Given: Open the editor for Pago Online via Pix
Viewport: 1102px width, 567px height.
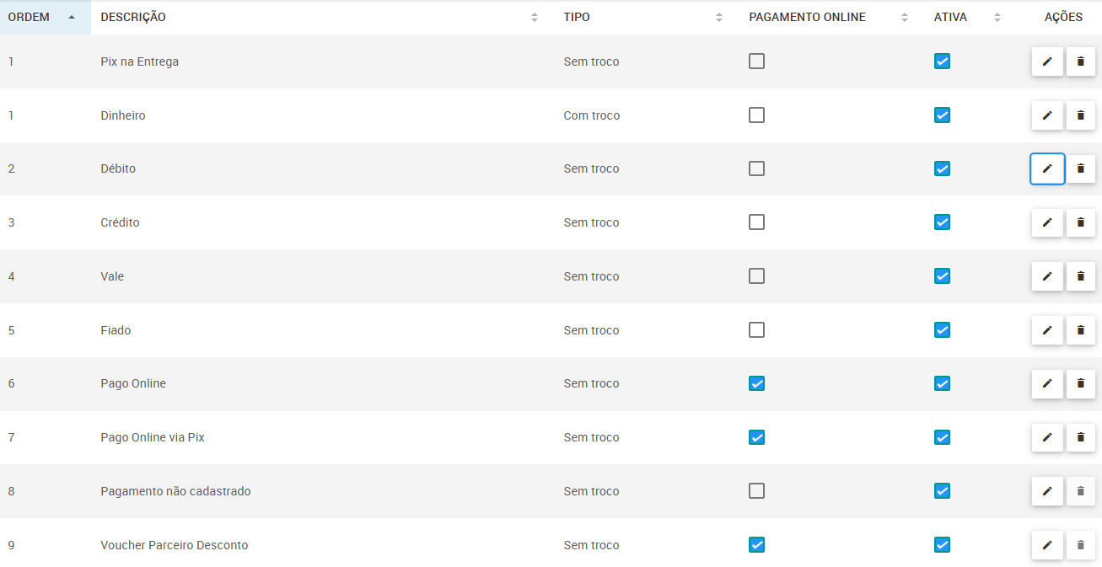Looking at the screenshot, I should point(1047,437).
